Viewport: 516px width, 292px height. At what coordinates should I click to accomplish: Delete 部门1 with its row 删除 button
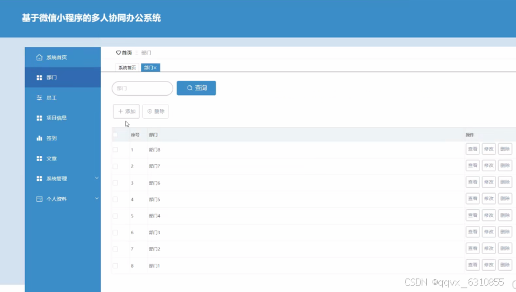pyautogui.click(x=505, y=265)
